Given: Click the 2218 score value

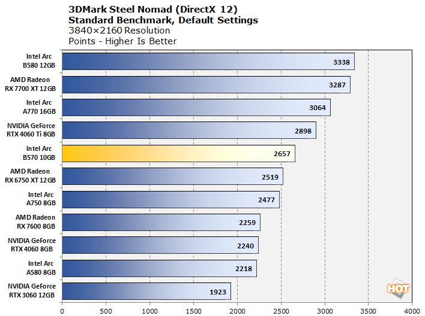Looking at the screenshot, I should click(244, 269).
